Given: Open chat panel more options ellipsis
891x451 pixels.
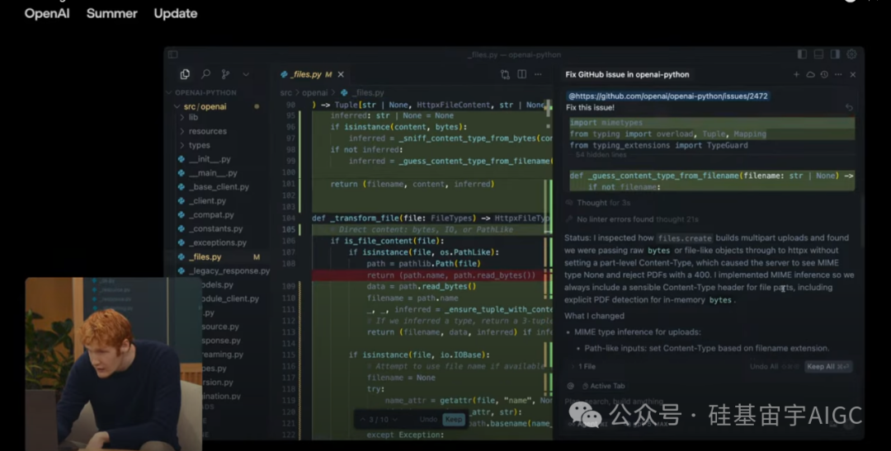Looking at the screenshot, I should pyautogui.click(x=838, y=74).
